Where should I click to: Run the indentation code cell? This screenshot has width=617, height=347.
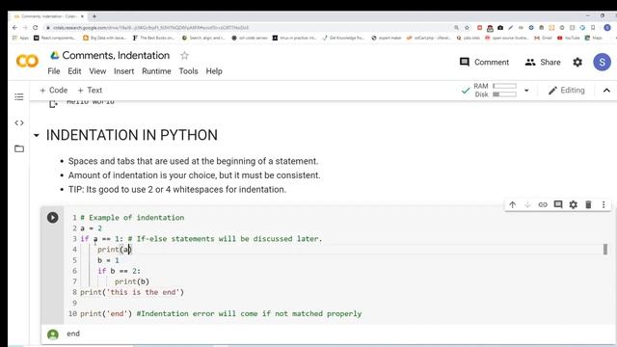click(53, 218)
